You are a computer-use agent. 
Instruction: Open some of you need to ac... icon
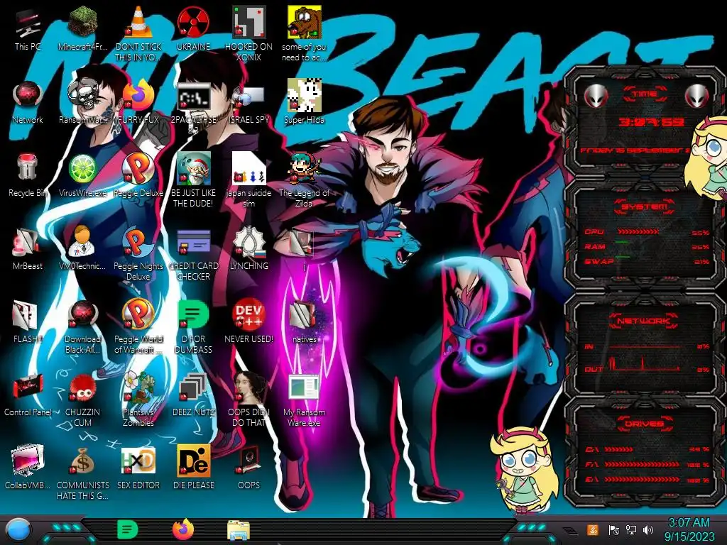304,22
